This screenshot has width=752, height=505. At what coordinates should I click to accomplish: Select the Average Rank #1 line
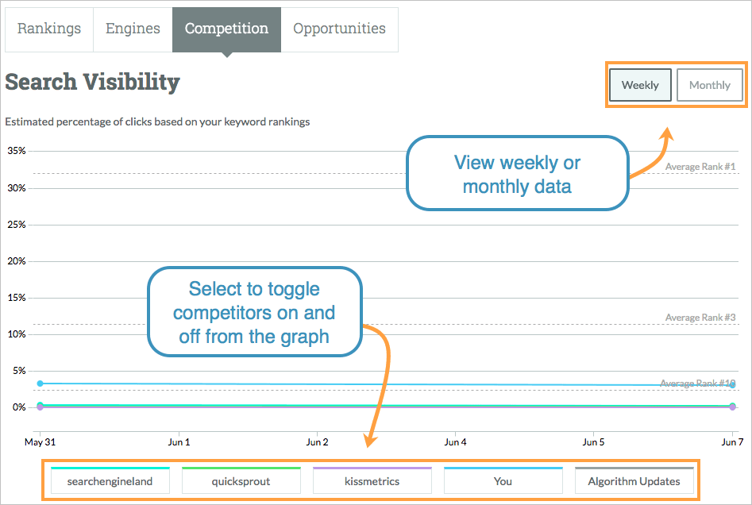coord(699,167)
